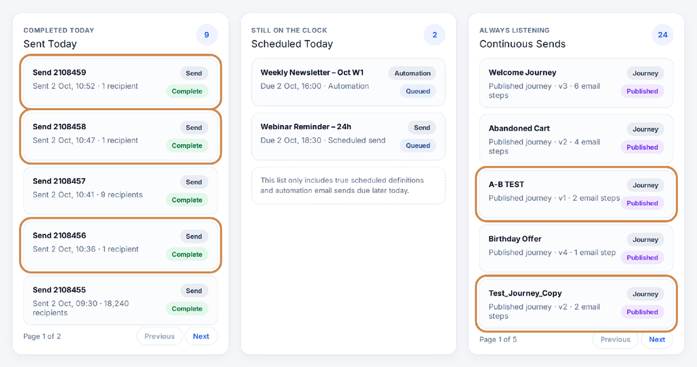Click Journey tag on Welcome Journey
The height and width of the screenshot is (367, 697).
coord(645,73)
